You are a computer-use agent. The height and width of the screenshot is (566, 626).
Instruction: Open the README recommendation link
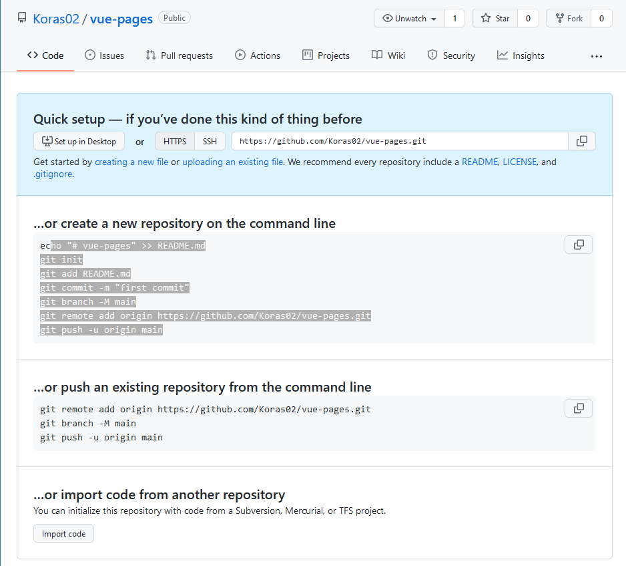tap(480, 162)
